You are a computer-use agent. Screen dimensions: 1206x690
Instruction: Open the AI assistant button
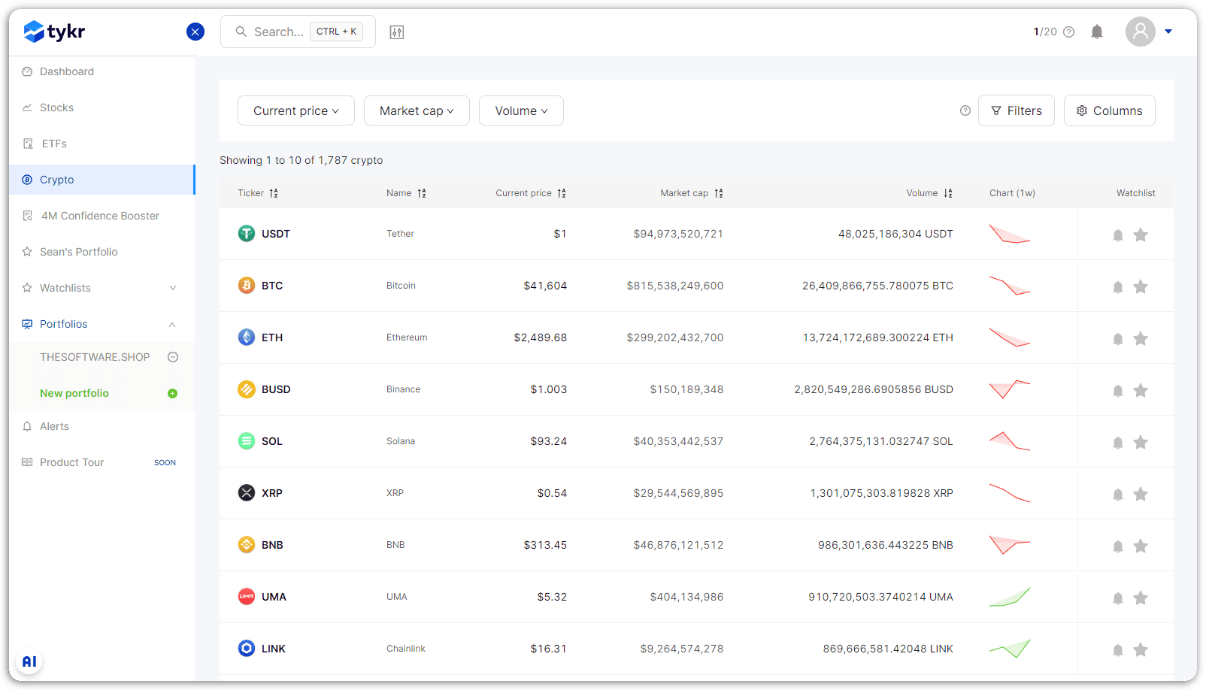pyautogui.click(x=29, y=661)
